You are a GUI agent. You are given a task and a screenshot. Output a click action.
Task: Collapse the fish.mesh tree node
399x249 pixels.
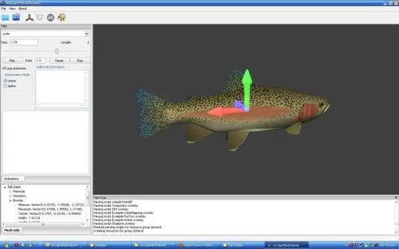[x=4, y=187]
